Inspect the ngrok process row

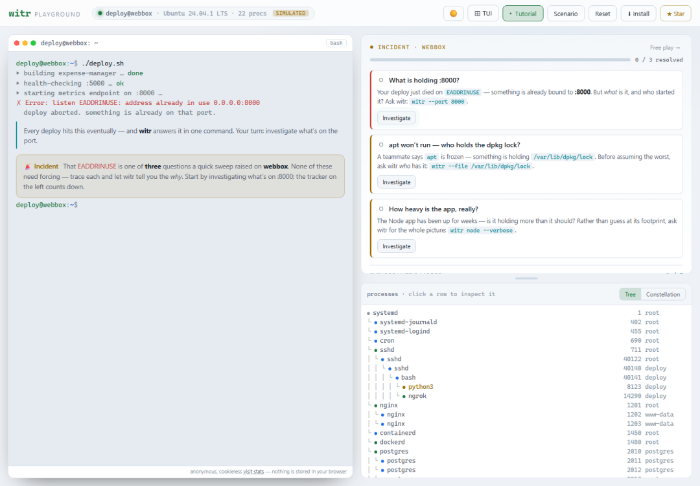pyautogui.click(x=526, y=396)
